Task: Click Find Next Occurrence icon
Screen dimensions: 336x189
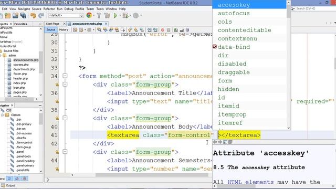Action: point(111,30)
